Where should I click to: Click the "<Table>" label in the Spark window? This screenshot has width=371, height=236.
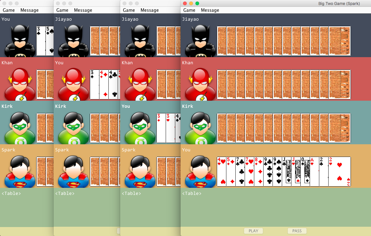click(192, 193)
